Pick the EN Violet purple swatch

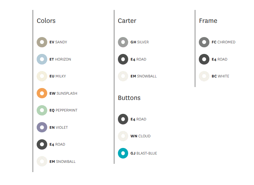(42, 127)
